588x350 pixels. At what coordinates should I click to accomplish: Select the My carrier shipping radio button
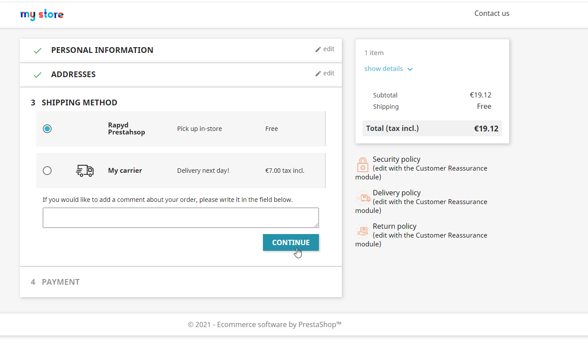tap(47, 171)
